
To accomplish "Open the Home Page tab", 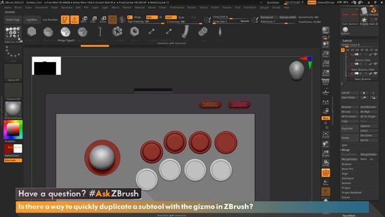I will pos(13,20).
